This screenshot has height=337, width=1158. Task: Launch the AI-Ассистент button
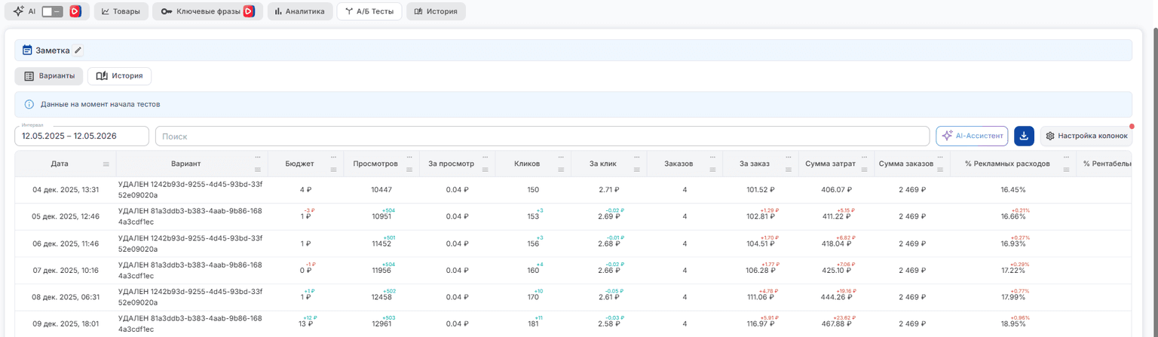coord(972,136)
